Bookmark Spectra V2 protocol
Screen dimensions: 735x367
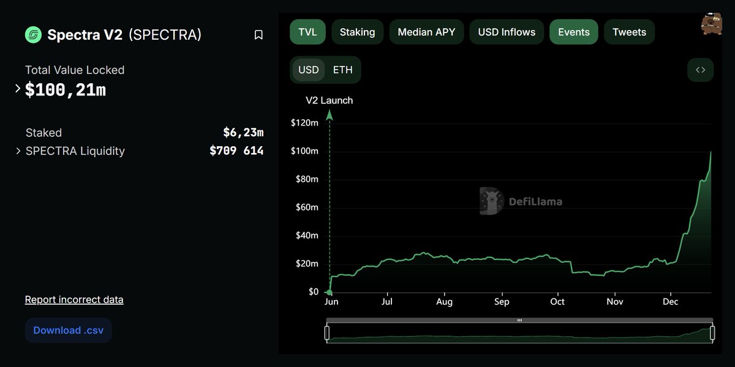(258, 35)
